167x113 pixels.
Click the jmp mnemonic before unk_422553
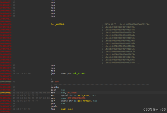(x=53, y=74)
